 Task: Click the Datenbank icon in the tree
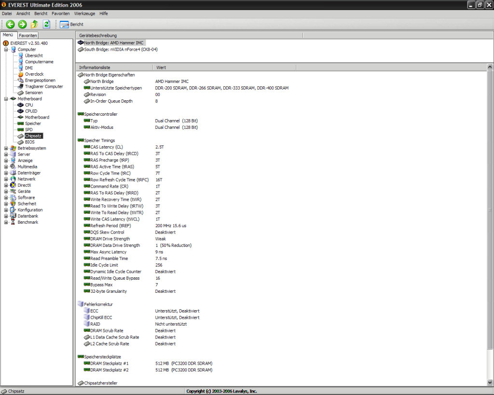pos(13,216)
